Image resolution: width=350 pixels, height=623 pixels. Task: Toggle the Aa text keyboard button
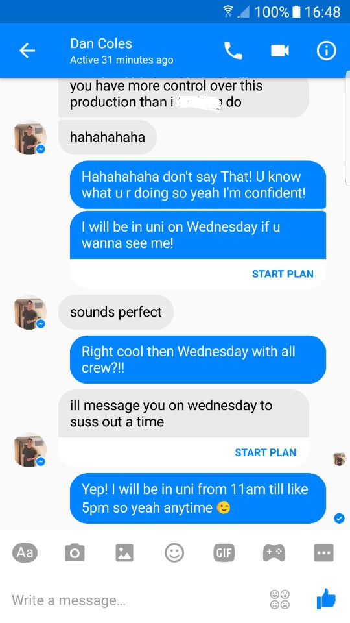click(25, 552)
